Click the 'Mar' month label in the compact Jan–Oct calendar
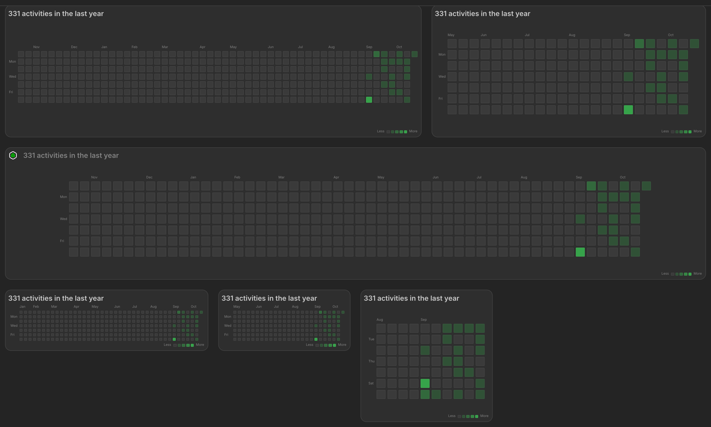 (x=54, y=307)
